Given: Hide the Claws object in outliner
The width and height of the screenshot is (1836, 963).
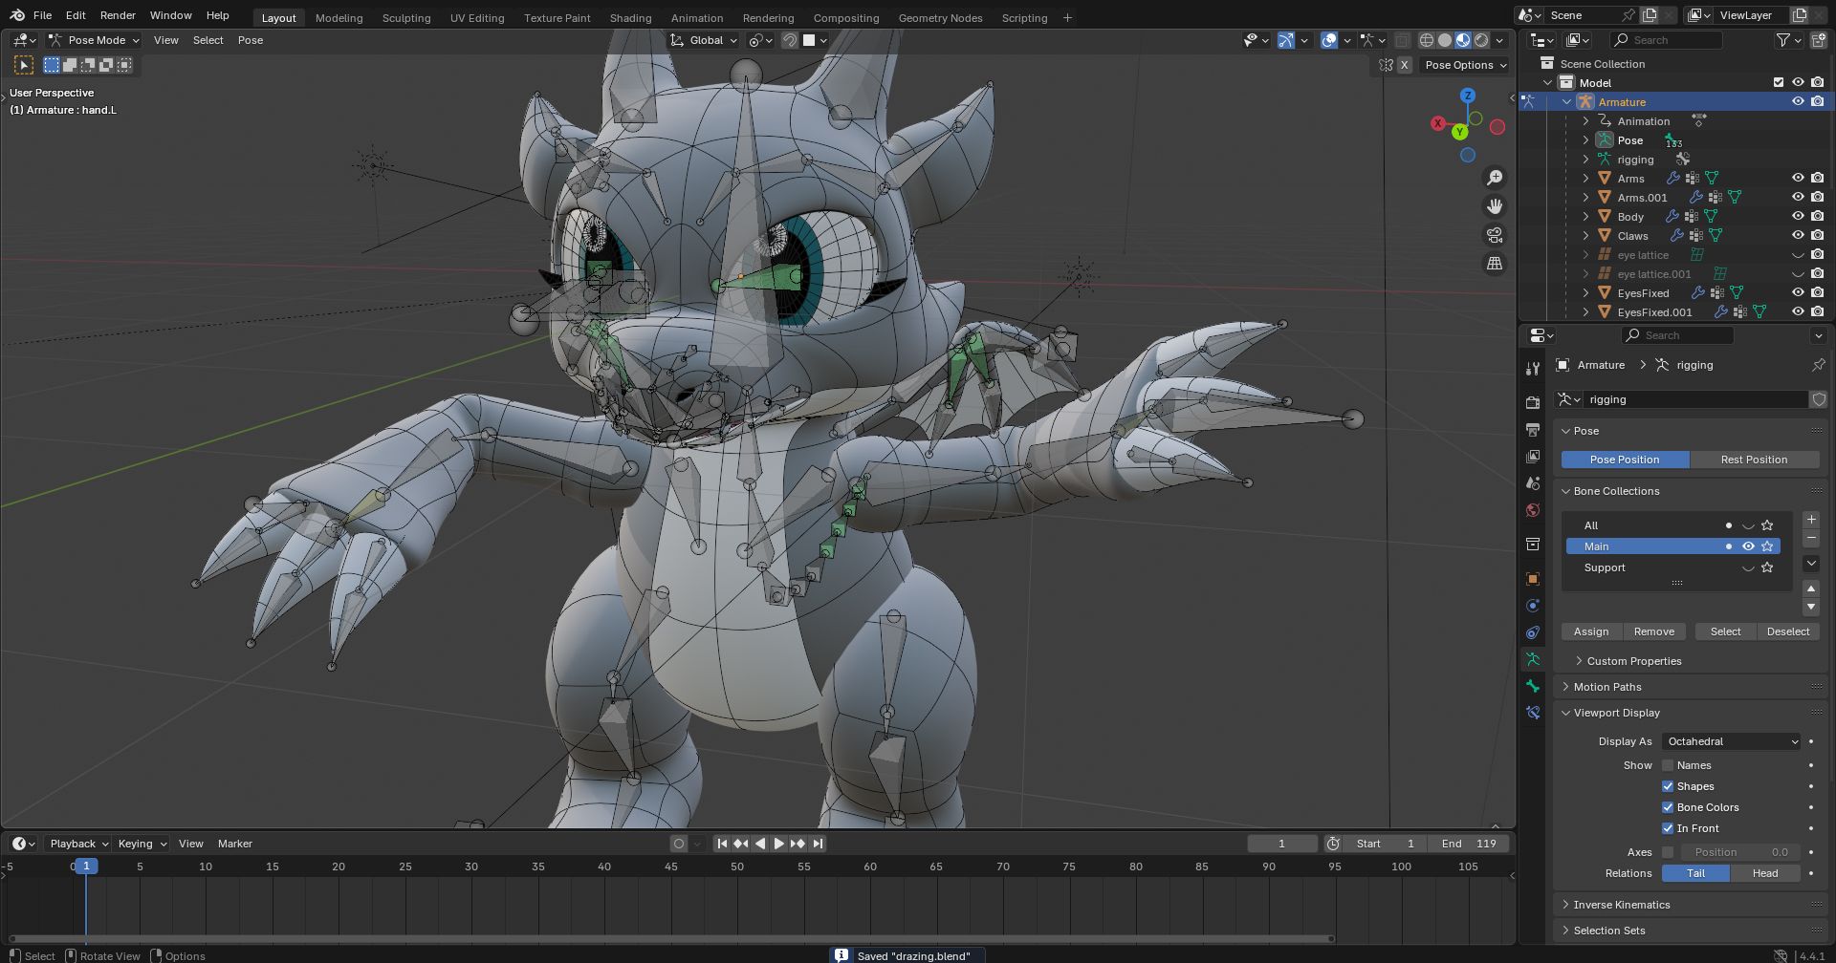Looking at the screenshot, I should (x=1798, y=236).
